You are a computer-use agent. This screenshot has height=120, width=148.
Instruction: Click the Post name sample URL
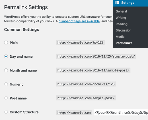86,98
